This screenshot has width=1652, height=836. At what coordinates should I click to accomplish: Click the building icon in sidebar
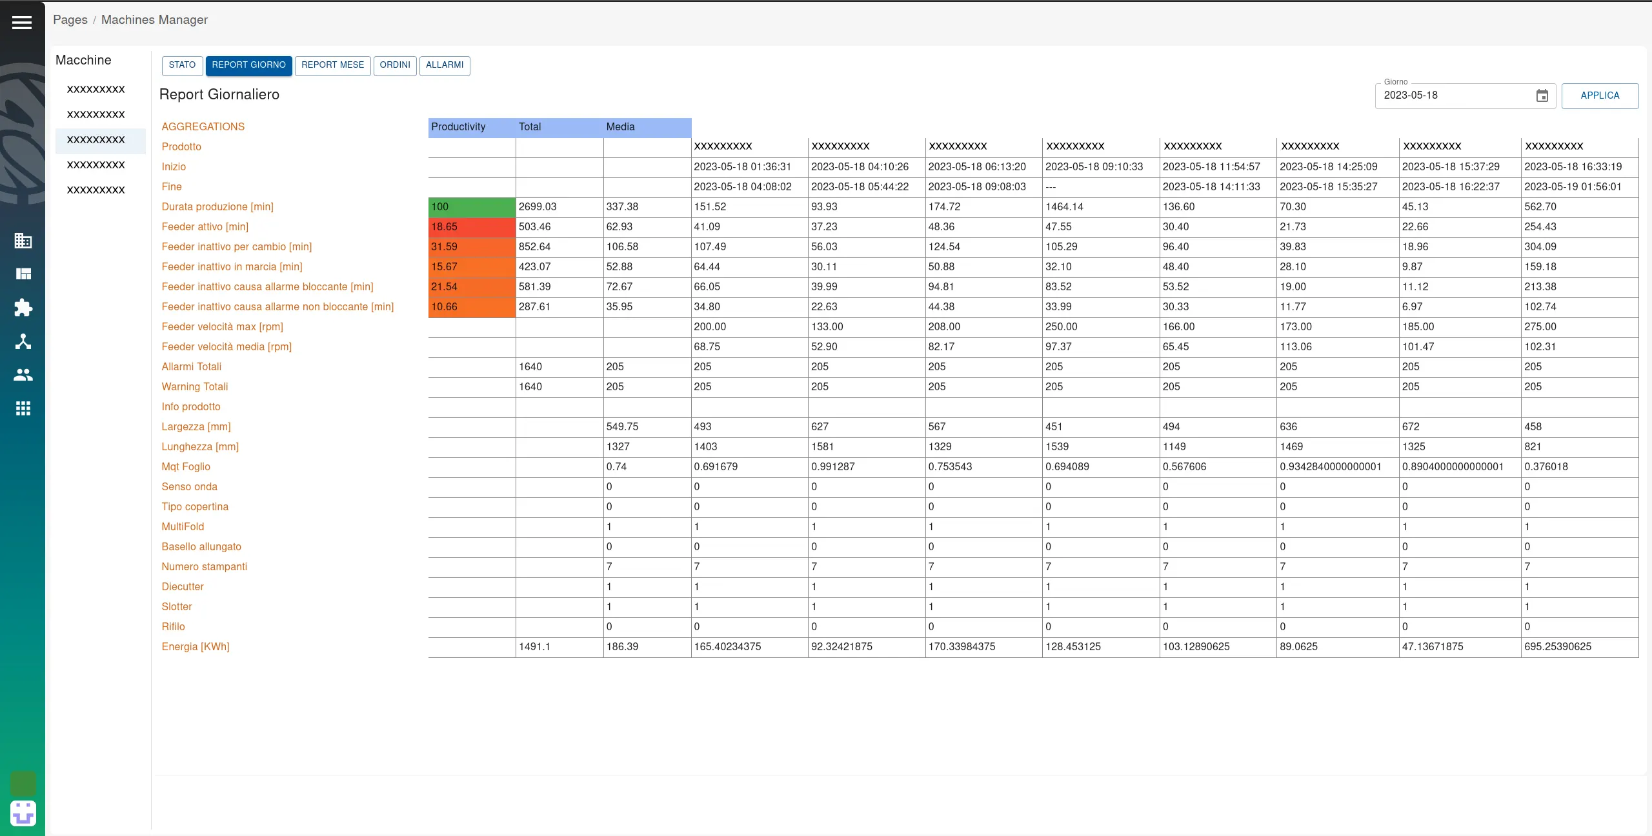point(23,241)
